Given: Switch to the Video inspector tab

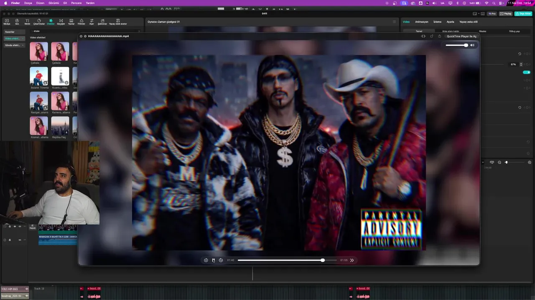Looking at the screenshot, I should point(406,22).
